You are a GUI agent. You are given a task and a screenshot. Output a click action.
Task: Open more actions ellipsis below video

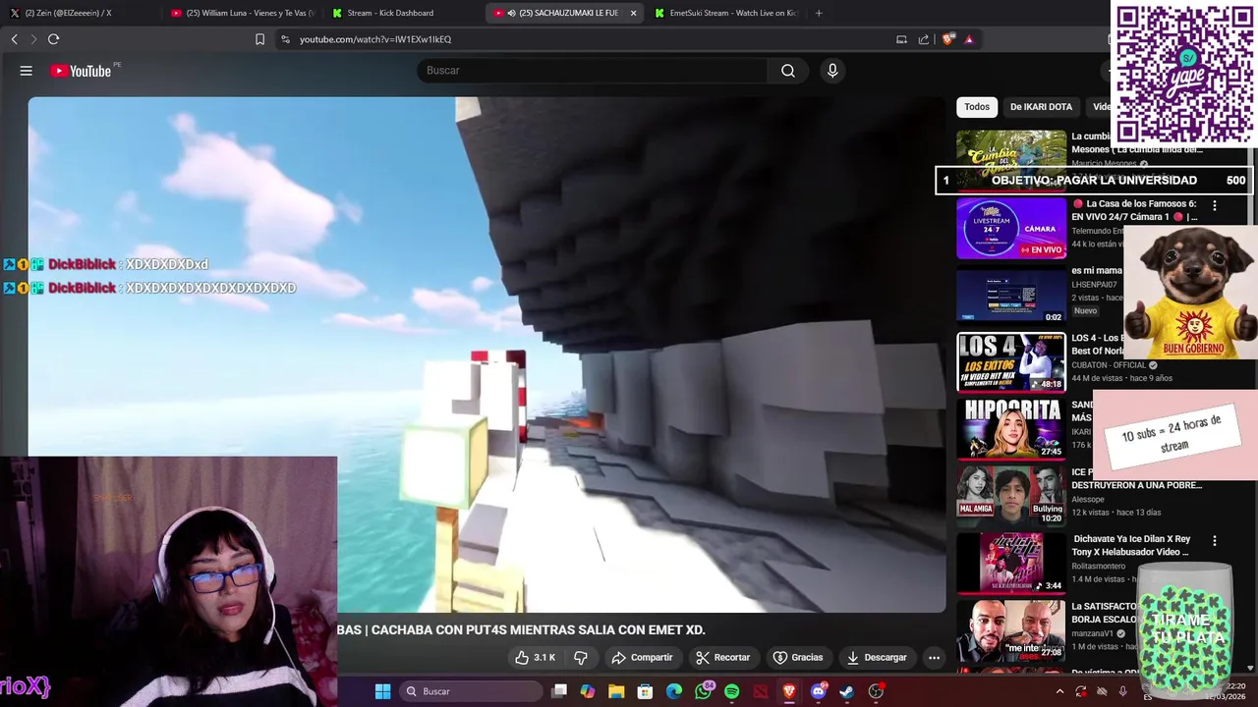coord(934,658)
